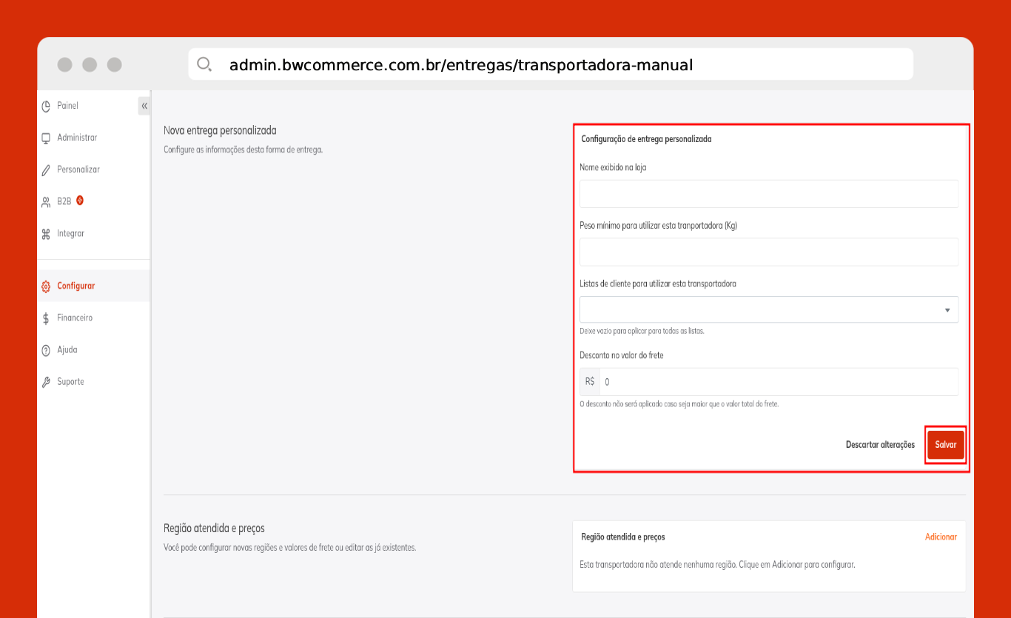Focus the Nome exibido na loja field
1011x618 pixels.
point(768,194)
